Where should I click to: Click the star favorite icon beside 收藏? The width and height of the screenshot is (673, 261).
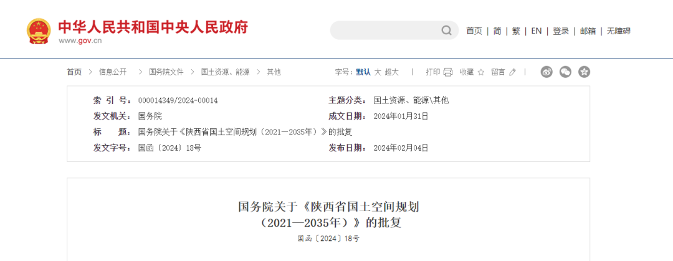coord(480,72)
